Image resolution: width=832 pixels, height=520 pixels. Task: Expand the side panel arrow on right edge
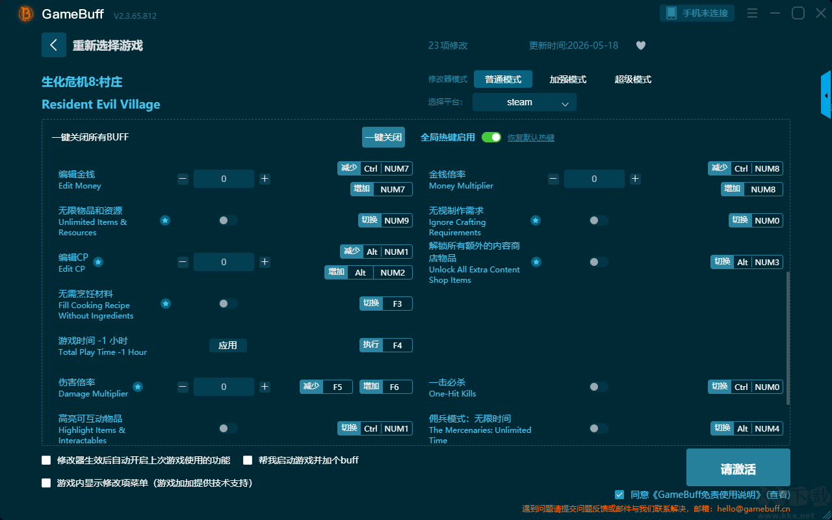point(826,95)
